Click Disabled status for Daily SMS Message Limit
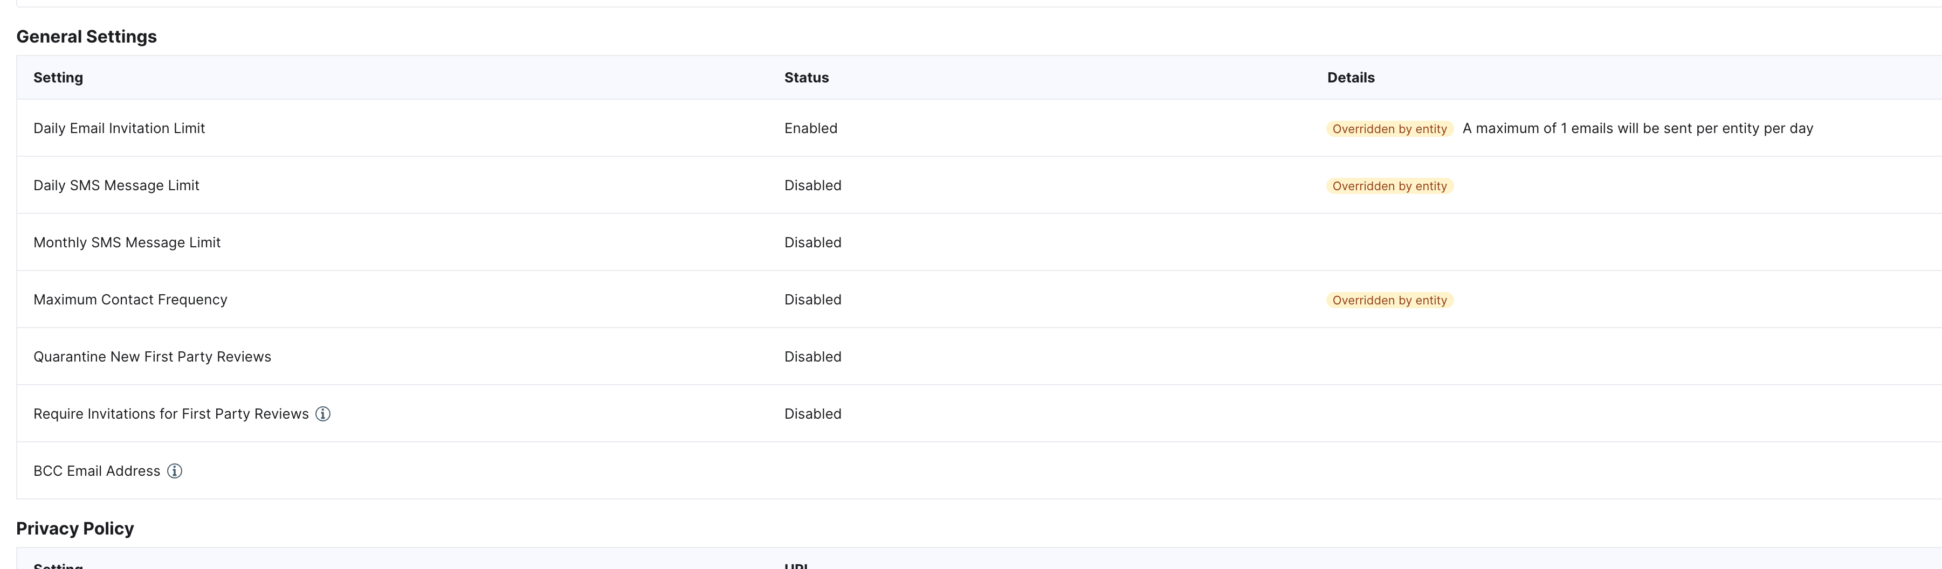Viewport: 1942px width, 569px height. (x=812, y=185)
